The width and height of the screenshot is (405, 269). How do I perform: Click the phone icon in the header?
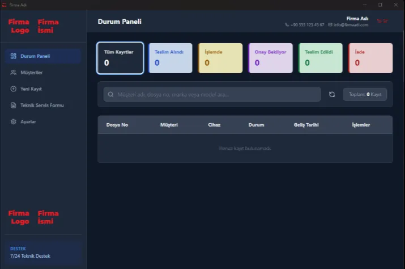287,25
